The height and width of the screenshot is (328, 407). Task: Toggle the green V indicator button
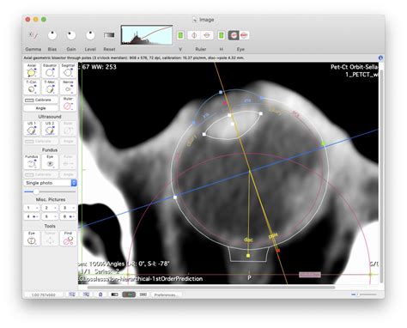pos(180,35)
